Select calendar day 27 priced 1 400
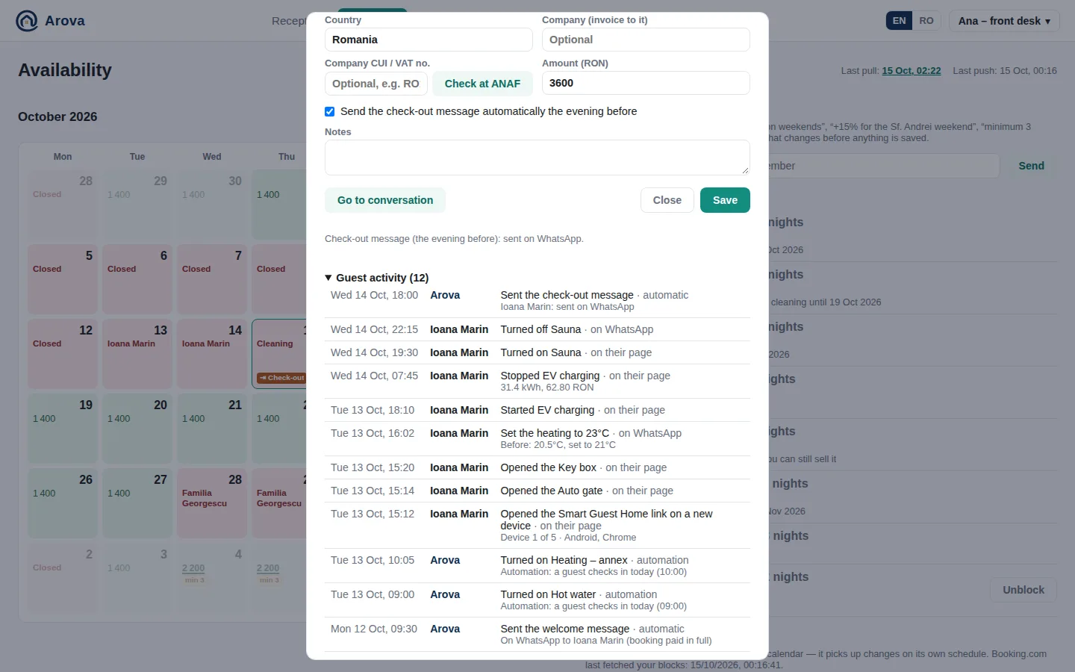1075x672 pixels. tap(137, 503)
